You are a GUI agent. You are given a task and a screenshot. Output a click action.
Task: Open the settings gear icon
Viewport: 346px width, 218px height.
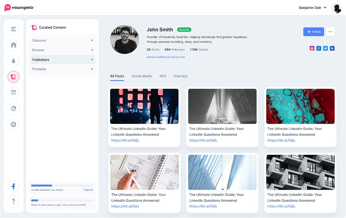[x=14, y=124]
